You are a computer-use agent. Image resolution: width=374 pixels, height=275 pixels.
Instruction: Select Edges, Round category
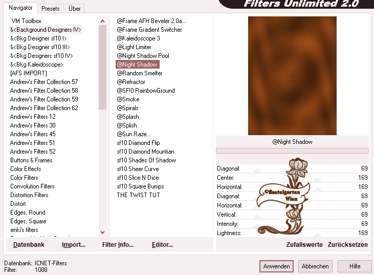[28, 213]
